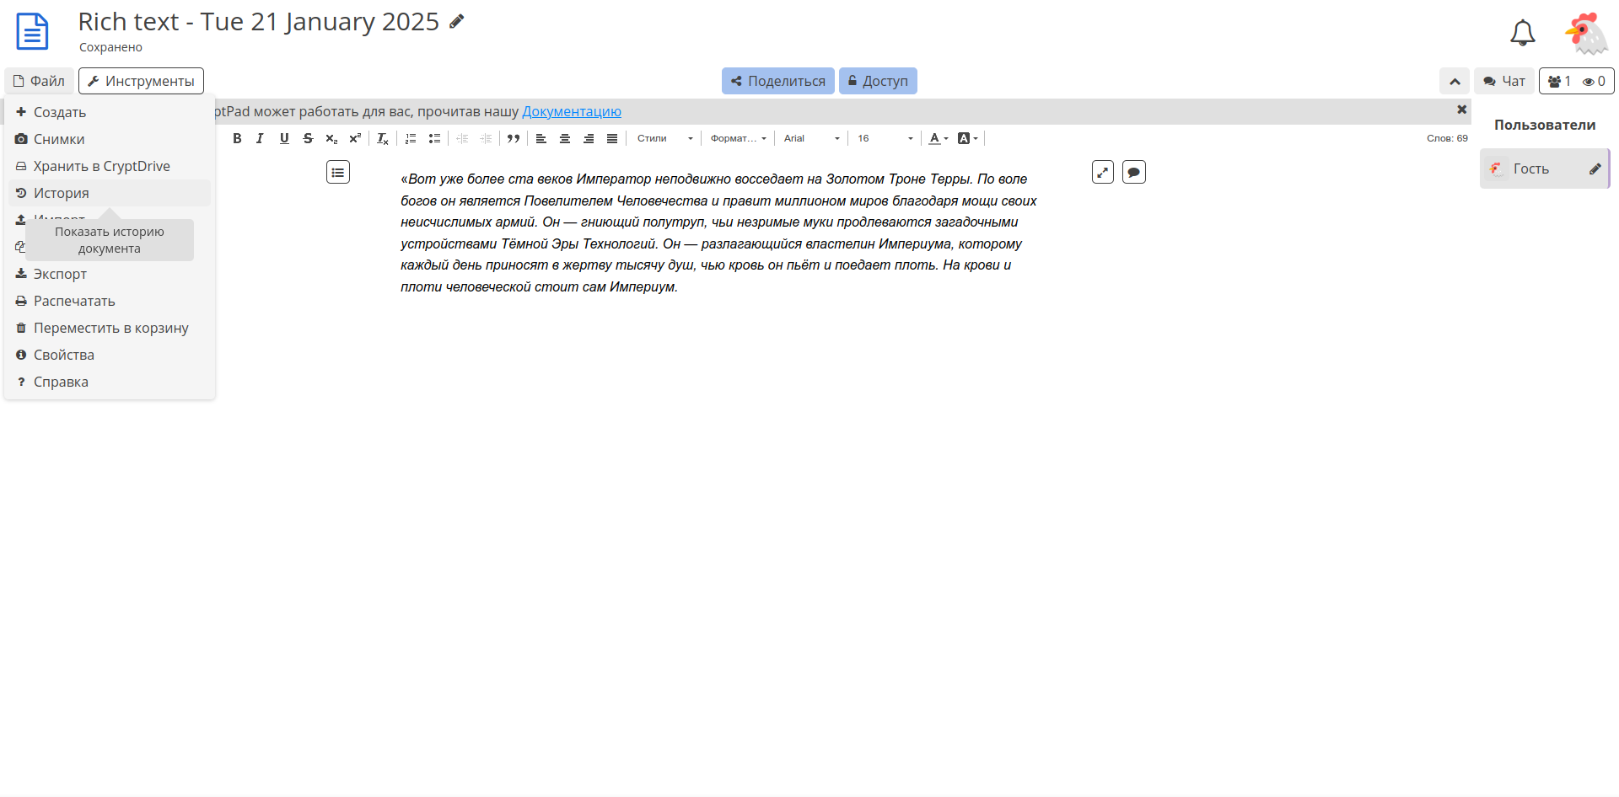Insert a numbered list
The image size is (1619, 797).
(x=411, y=138)
